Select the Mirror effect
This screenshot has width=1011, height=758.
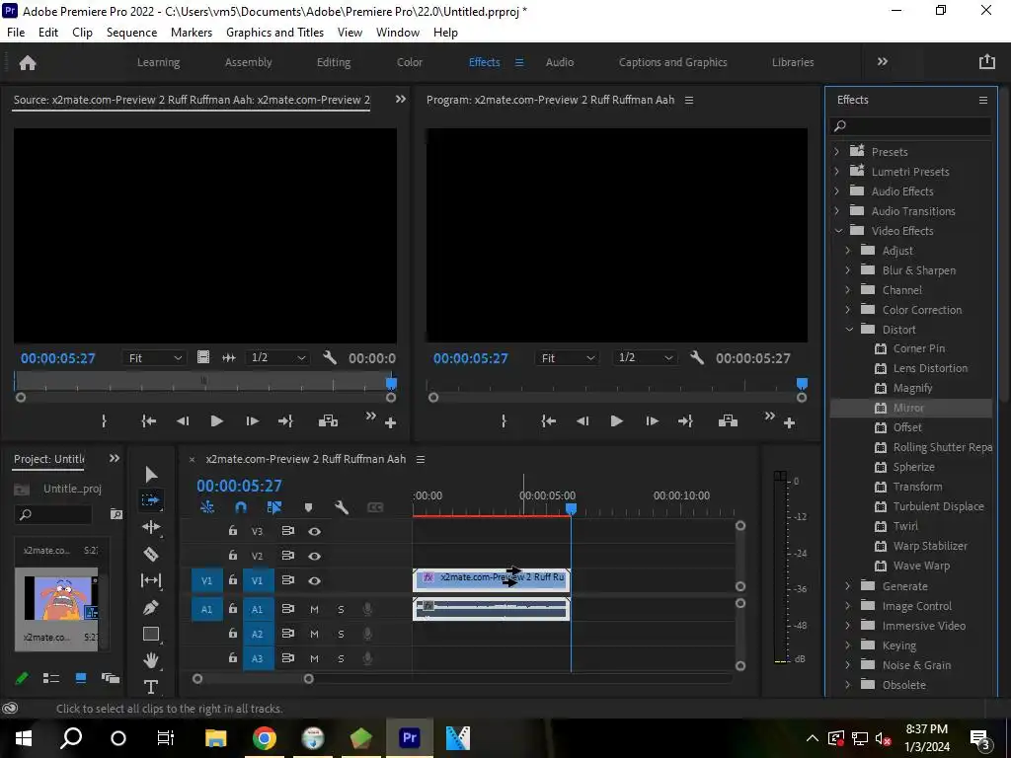911,408
